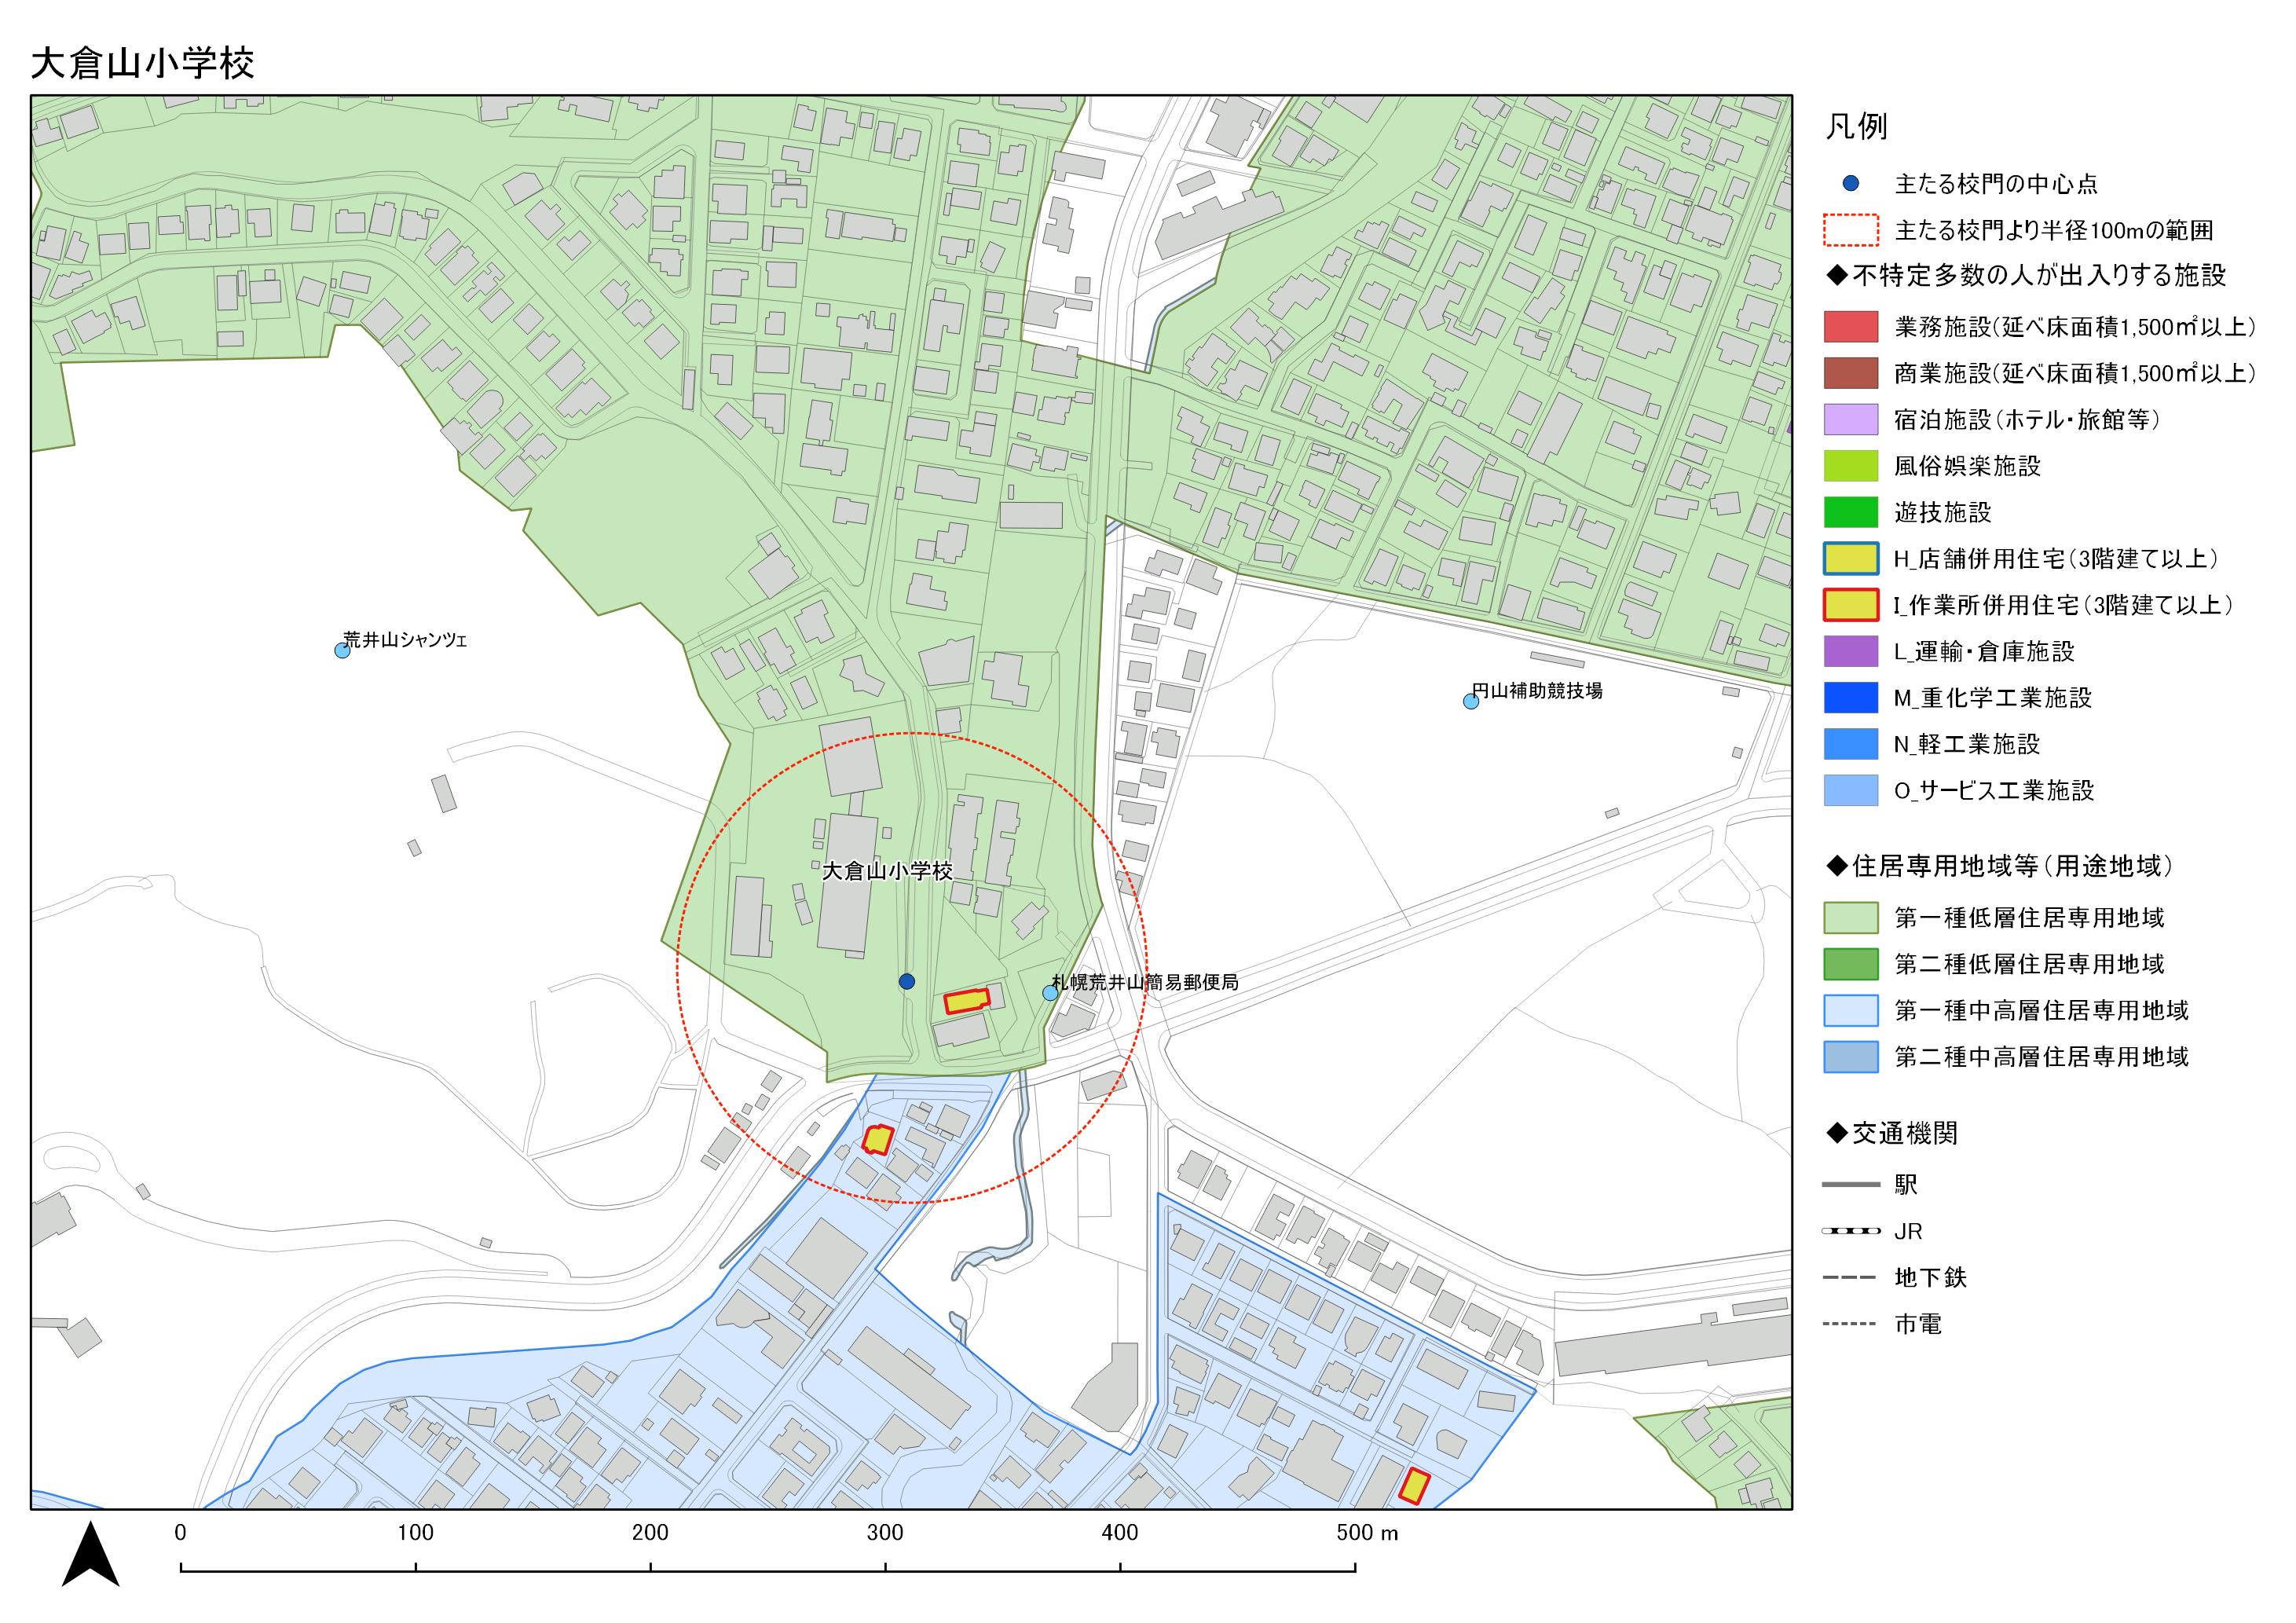The width and height of the screenshot is (2296, 1623).
Task: Click the H_店舗併用住宅 legend swatch
Action: [1850, 558]
